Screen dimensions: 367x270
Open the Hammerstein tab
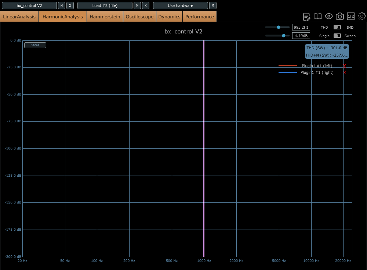[105, 17]
